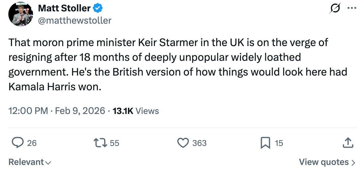This screenshot has width=364, height=172.
Task: Bookmark this tweet using the bookmark icon
Action: point(266,143)
